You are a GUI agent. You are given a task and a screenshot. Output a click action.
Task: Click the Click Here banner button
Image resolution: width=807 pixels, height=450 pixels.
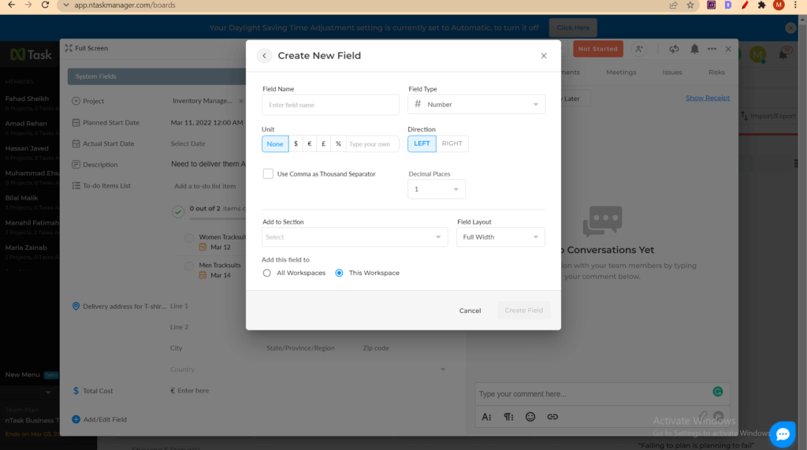(573, 28)
